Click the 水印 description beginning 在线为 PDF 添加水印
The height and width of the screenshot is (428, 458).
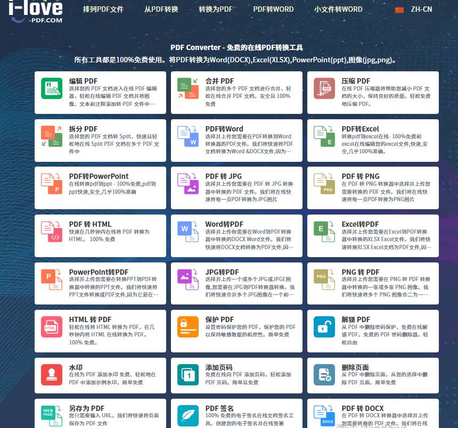112,378
